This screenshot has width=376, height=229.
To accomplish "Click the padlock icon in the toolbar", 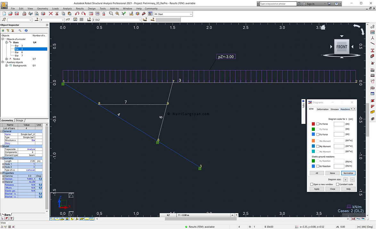I will pyautogui.click(x=103, y=14).
